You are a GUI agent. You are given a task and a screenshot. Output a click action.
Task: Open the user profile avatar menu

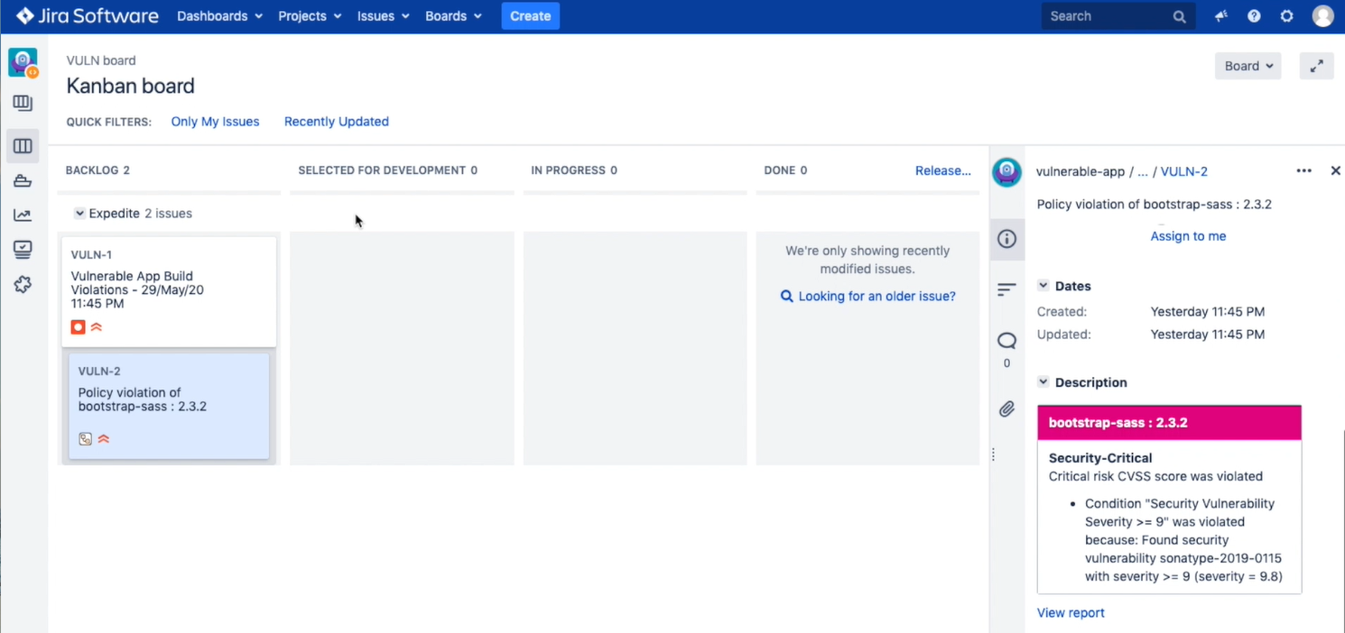point(1323,16)
